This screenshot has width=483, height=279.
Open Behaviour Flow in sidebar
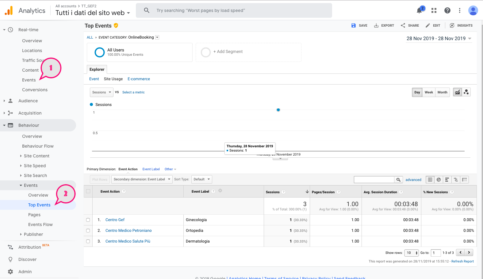click(x=38, y=146)
